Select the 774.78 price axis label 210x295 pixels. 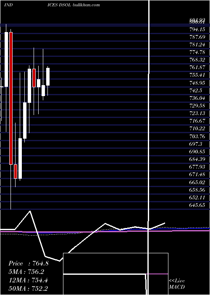coord(197,52)
